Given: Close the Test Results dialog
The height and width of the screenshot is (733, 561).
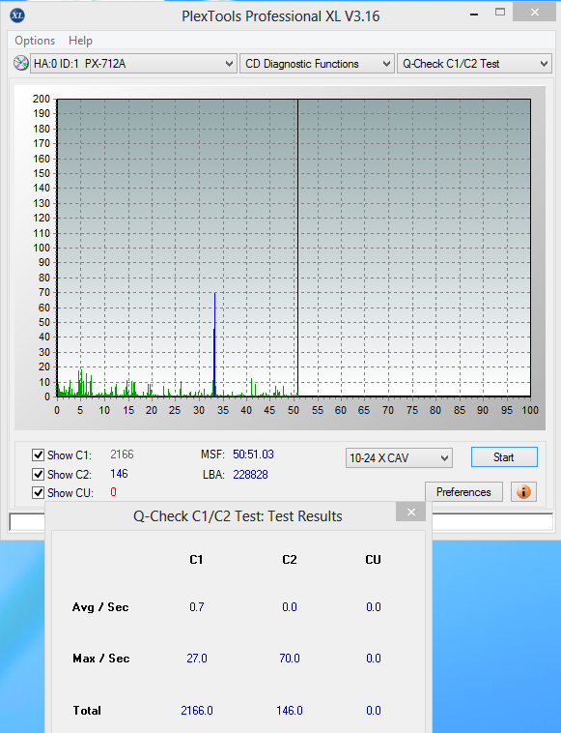Looking at the screenshot, I should click(410, 512).
